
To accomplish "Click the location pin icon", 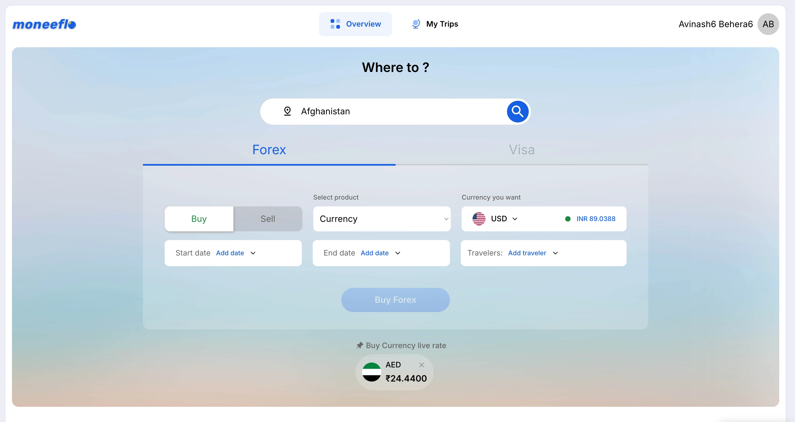I will point(287,111).
